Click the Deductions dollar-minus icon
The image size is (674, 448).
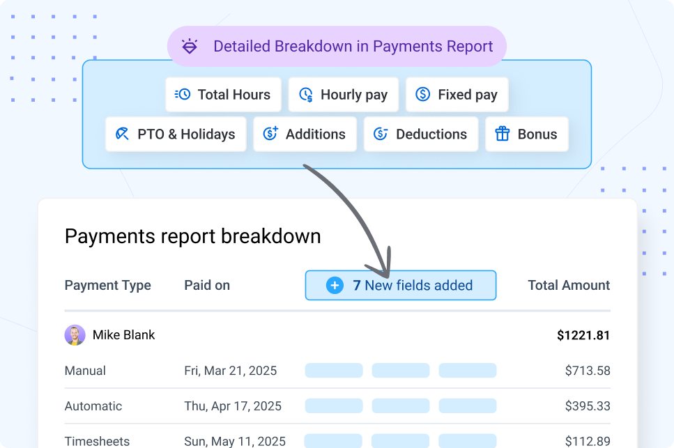tap(381, 134)
